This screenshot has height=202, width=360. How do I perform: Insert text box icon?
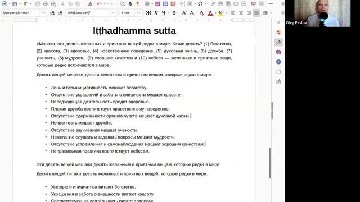tap(173, 4)
